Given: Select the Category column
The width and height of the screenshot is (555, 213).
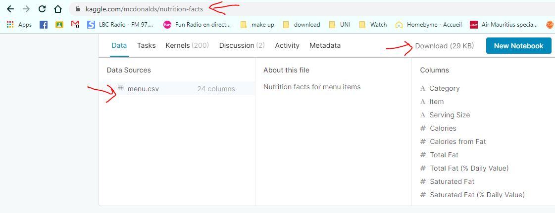Looking at the screenshot, I should 444,89.
